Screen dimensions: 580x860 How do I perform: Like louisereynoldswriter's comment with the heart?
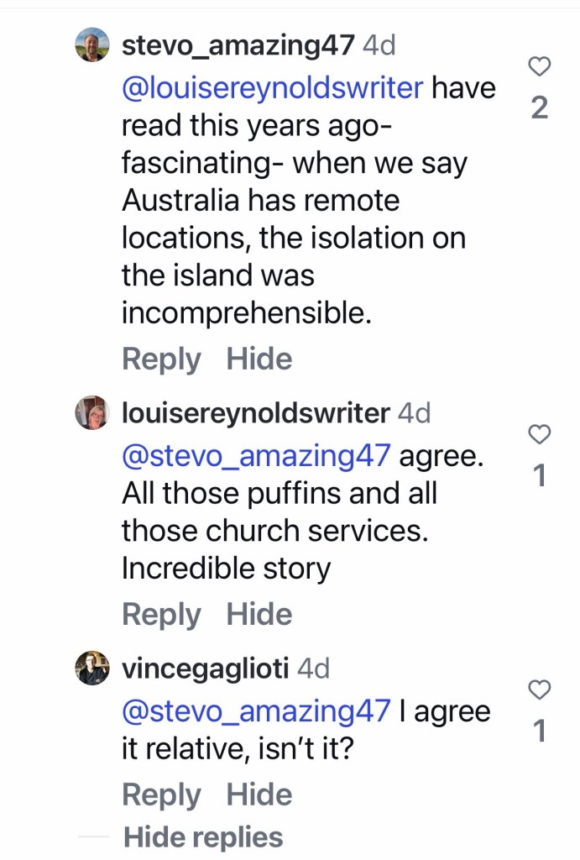[x=541, y=434]
